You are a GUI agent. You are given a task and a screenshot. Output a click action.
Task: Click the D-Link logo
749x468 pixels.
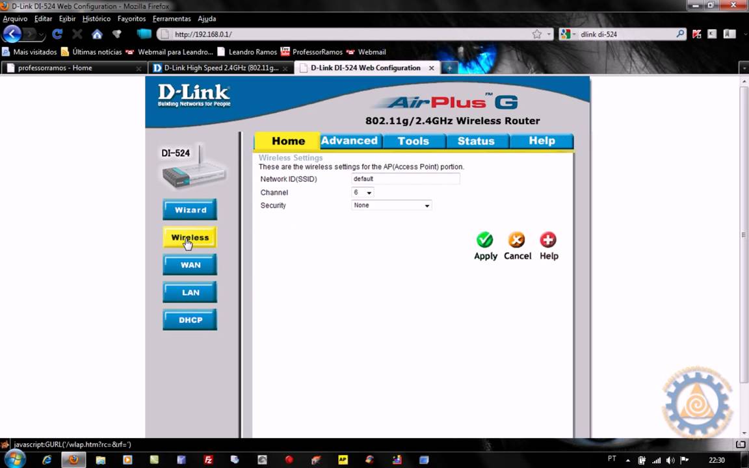(194, 96)
